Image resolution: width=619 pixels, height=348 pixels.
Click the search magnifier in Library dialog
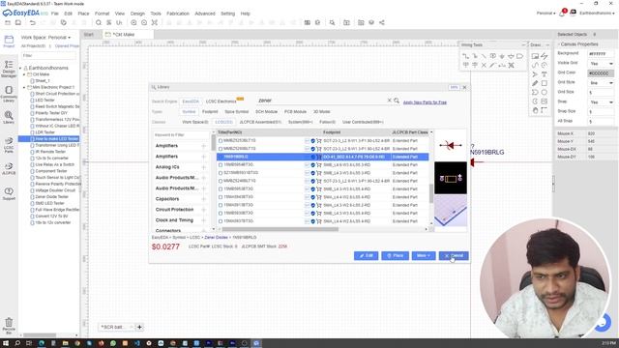397,101
